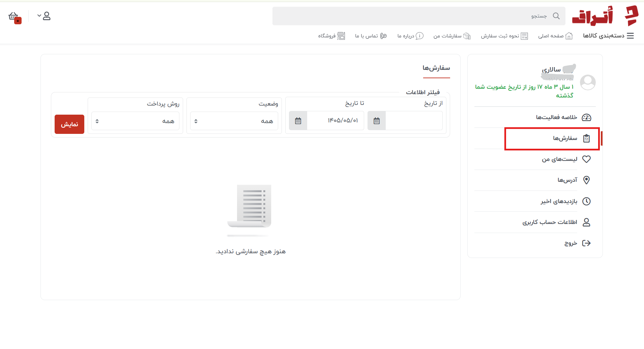Click the هنوز هیچ سفارشی ندارید message

pyautogui.click(x=251, y=252)
